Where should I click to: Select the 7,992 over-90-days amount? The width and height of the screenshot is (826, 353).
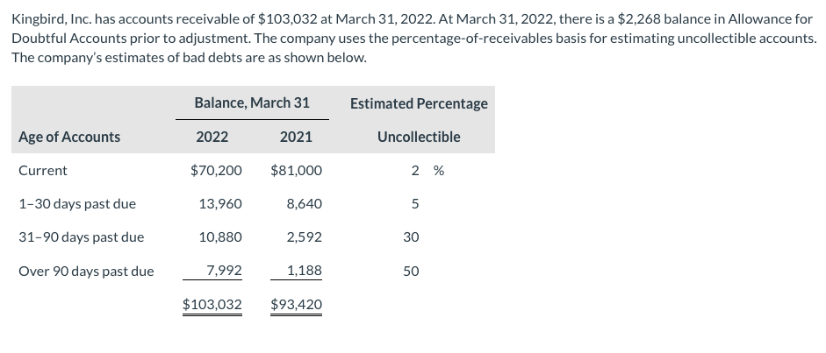coord(225,271)
